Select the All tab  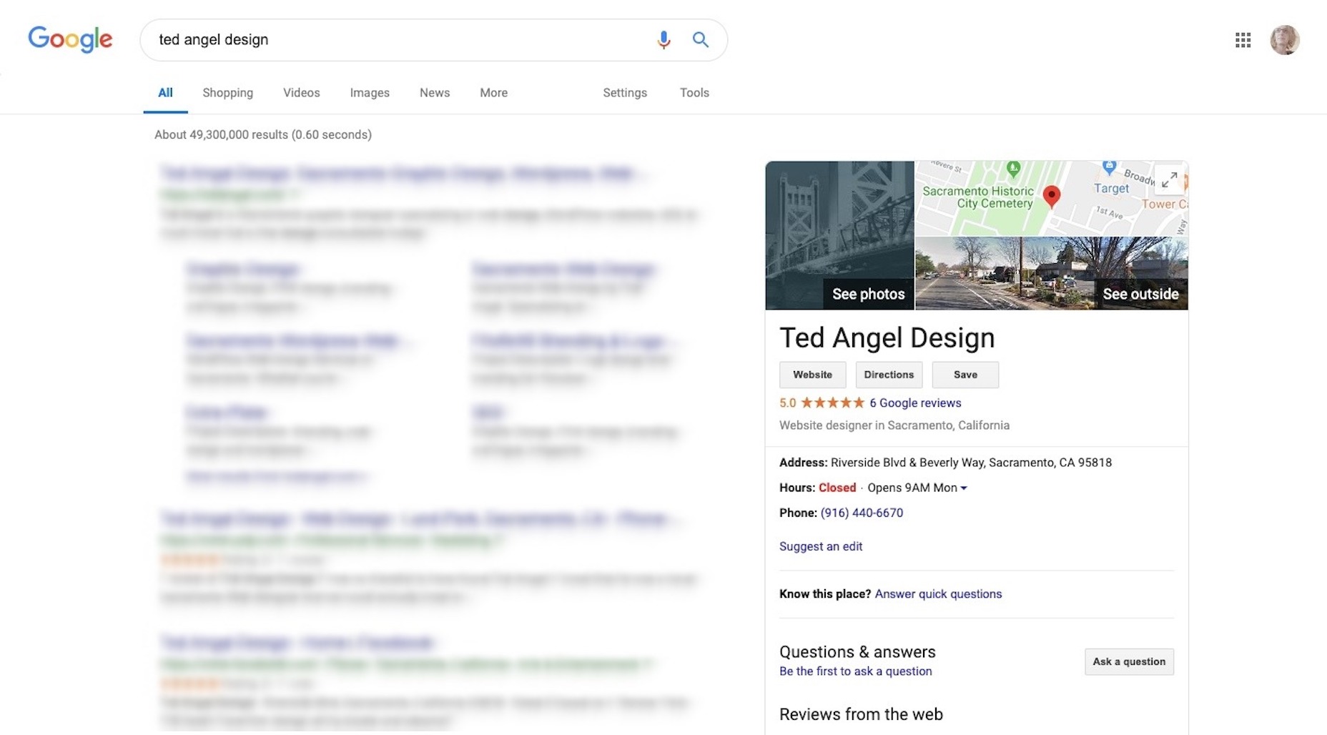click(165, 93)
